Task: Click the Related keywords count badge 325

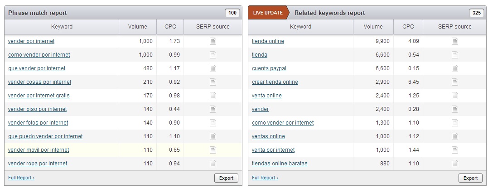Action: [x=477, y=13]
